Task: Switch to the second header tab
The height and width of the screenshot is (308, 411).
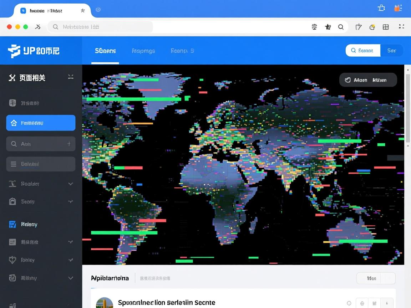Action: coord(143,51)
